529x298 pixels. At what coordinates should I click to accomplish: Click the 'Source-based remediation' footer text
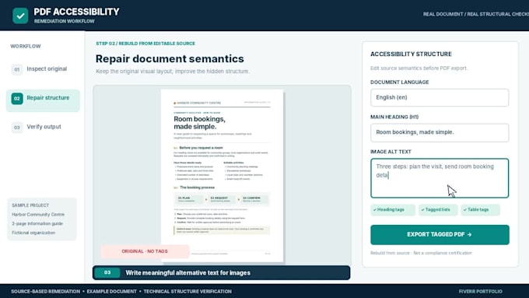pyautogui.click(x=45, y=291)
